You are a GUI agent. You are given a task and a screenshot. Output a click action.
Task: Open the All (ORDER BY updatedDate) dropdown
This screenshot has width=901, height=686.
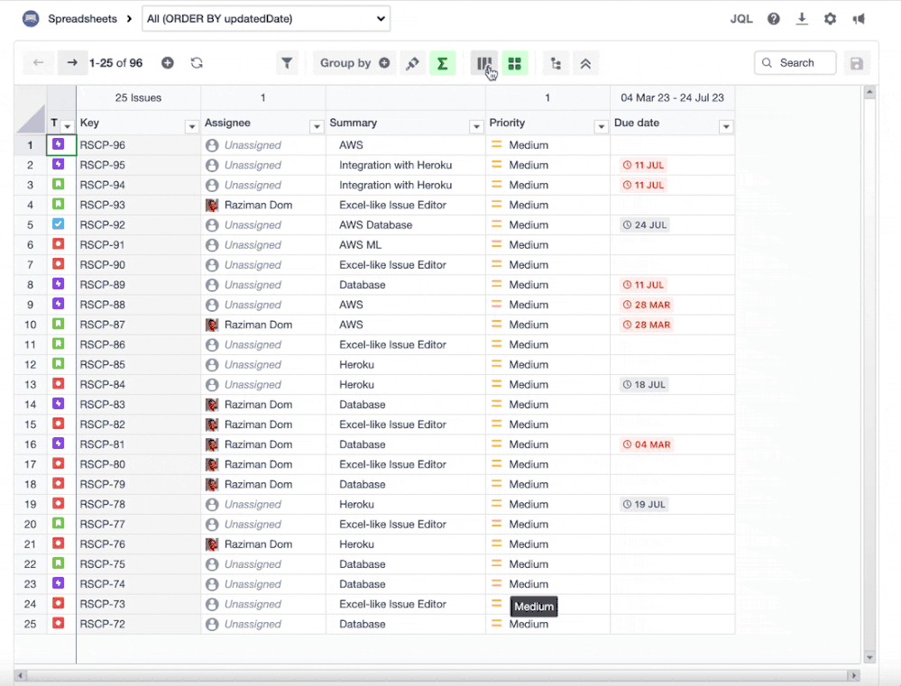tap(266, 18)
